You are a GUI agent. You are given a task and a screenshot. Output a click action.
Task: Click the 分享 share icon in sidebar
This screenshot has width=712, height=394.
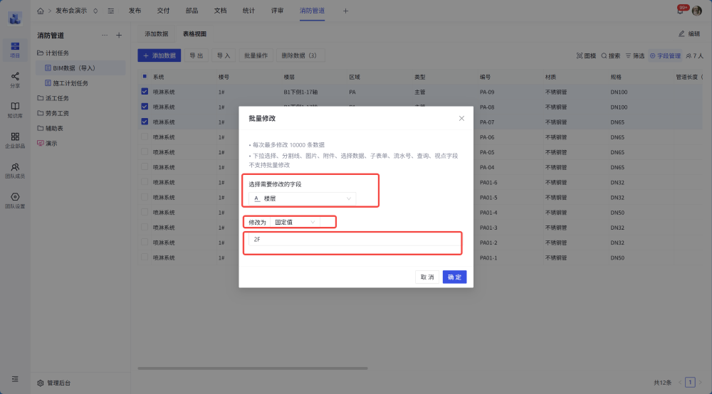15,78
